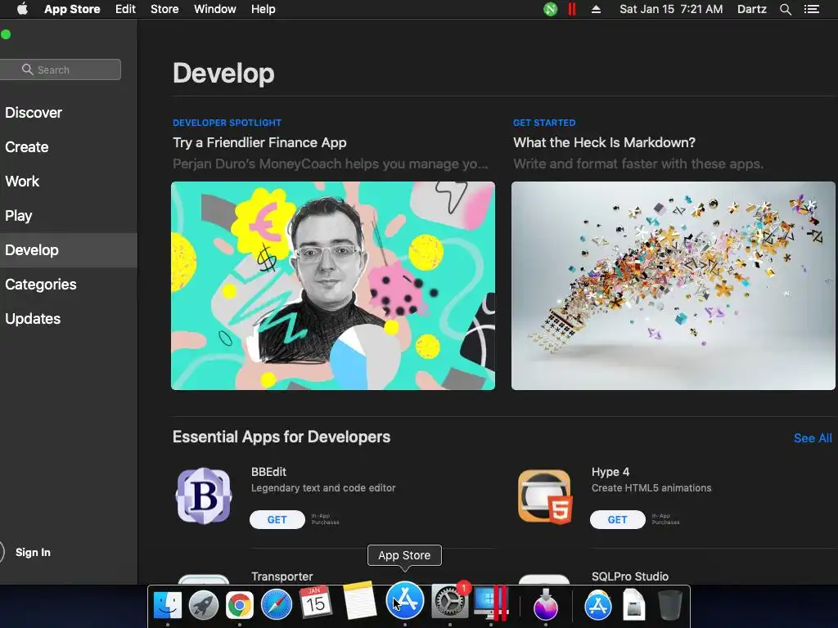Click the Essential Apps for Developers heading
The width and height of the screenshot is (838, 628).
coord(282,437)
